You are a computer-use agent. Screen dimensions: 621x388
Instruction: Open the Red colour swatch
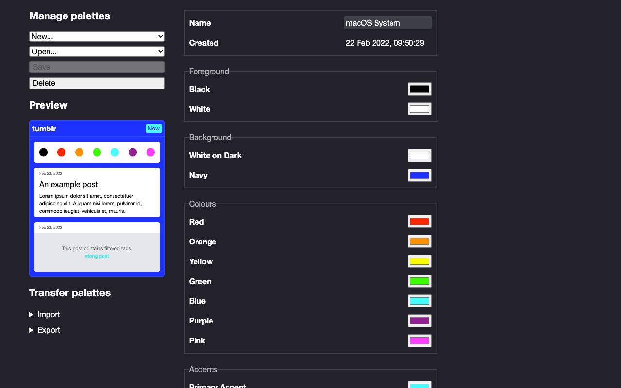pyautogui.click(x=420, y=222)
